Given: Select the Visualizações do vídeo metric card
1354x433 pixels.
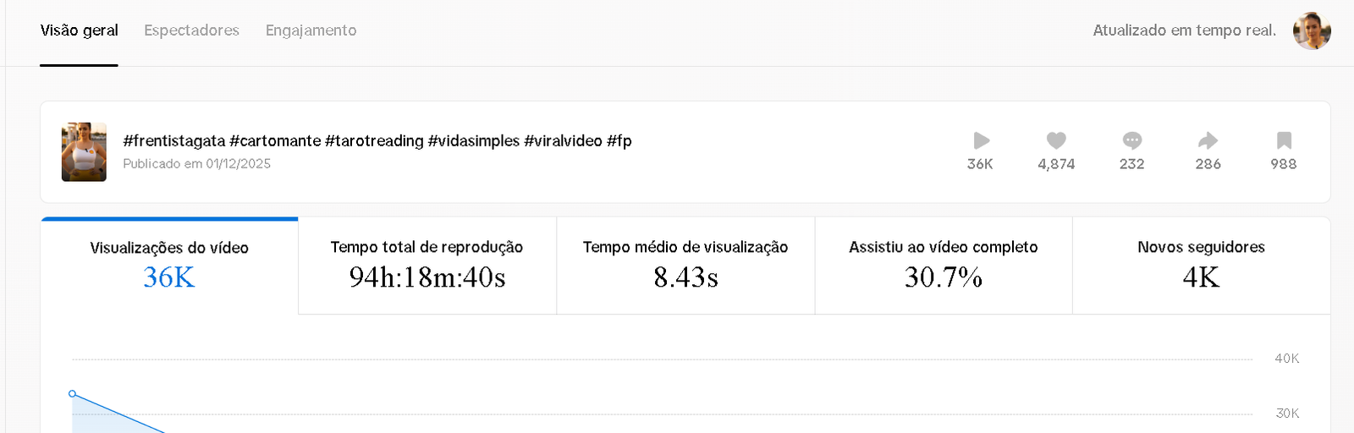Looking at the screenshot, I should tap(169, 266).
